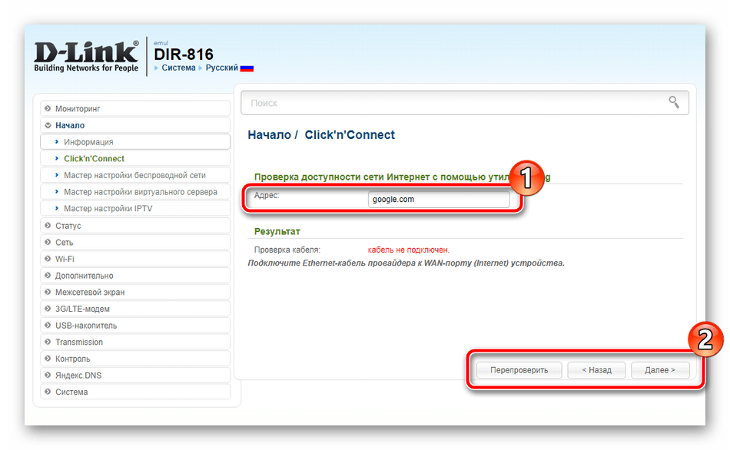Open the Дополнительно menu item

click(x=135, y=276)
